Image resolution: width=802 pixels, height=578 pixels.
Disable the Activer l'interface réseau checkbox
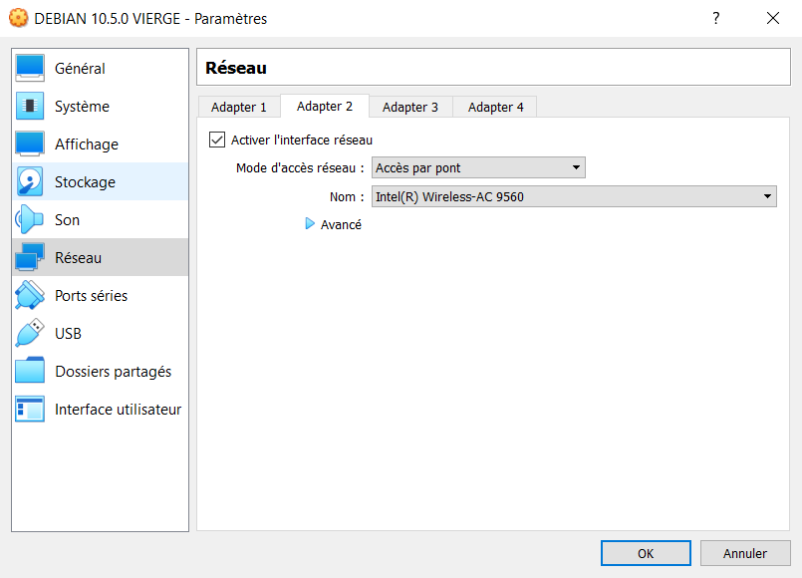click(x=217, y=140)
